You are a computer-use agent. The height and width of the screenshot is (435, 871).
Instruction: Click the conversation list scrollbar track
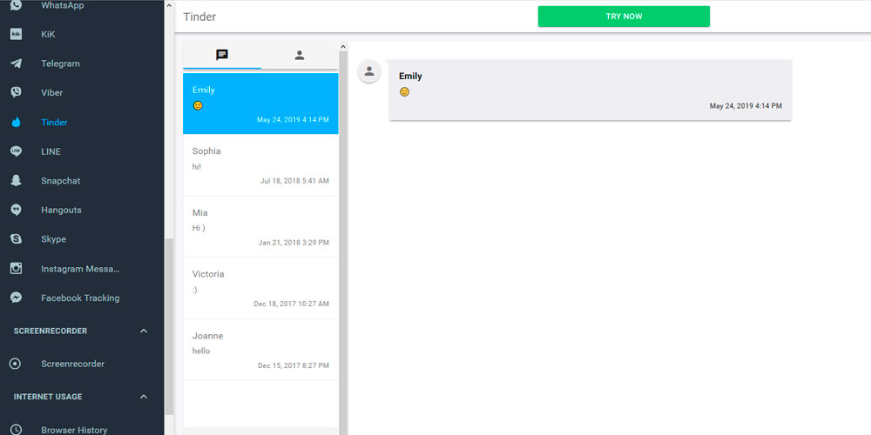pyautogui.click(x=342, y=243)
